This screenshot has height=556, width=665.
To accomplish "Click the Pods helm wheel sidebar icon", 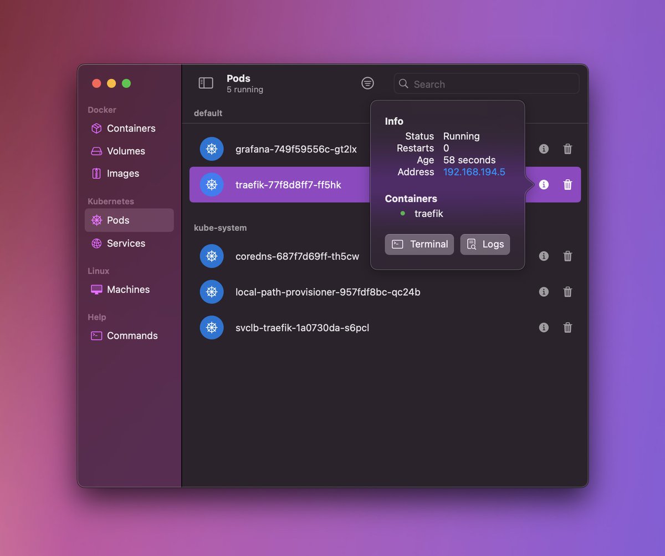I will pos(96,220).
